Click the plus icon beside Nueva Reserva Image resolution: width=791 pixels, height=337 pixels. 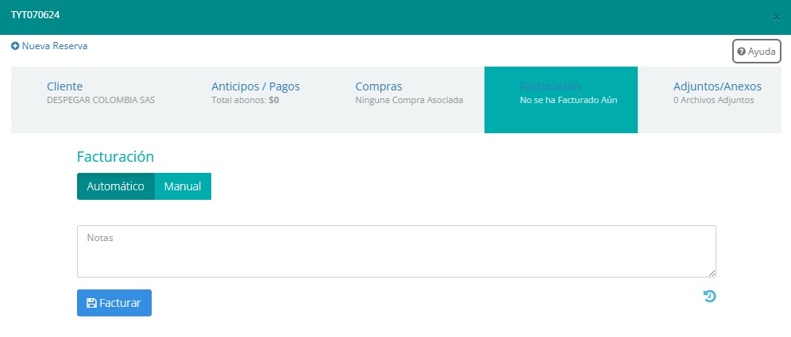tap(15, 46)
